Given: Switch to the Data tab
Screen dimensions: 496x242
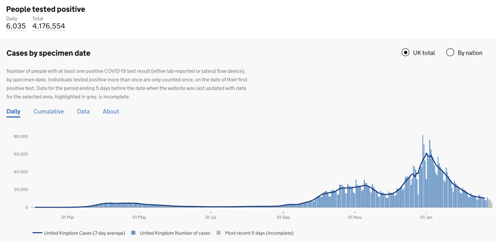Looking at the screenshot, I should pos(83,111).
